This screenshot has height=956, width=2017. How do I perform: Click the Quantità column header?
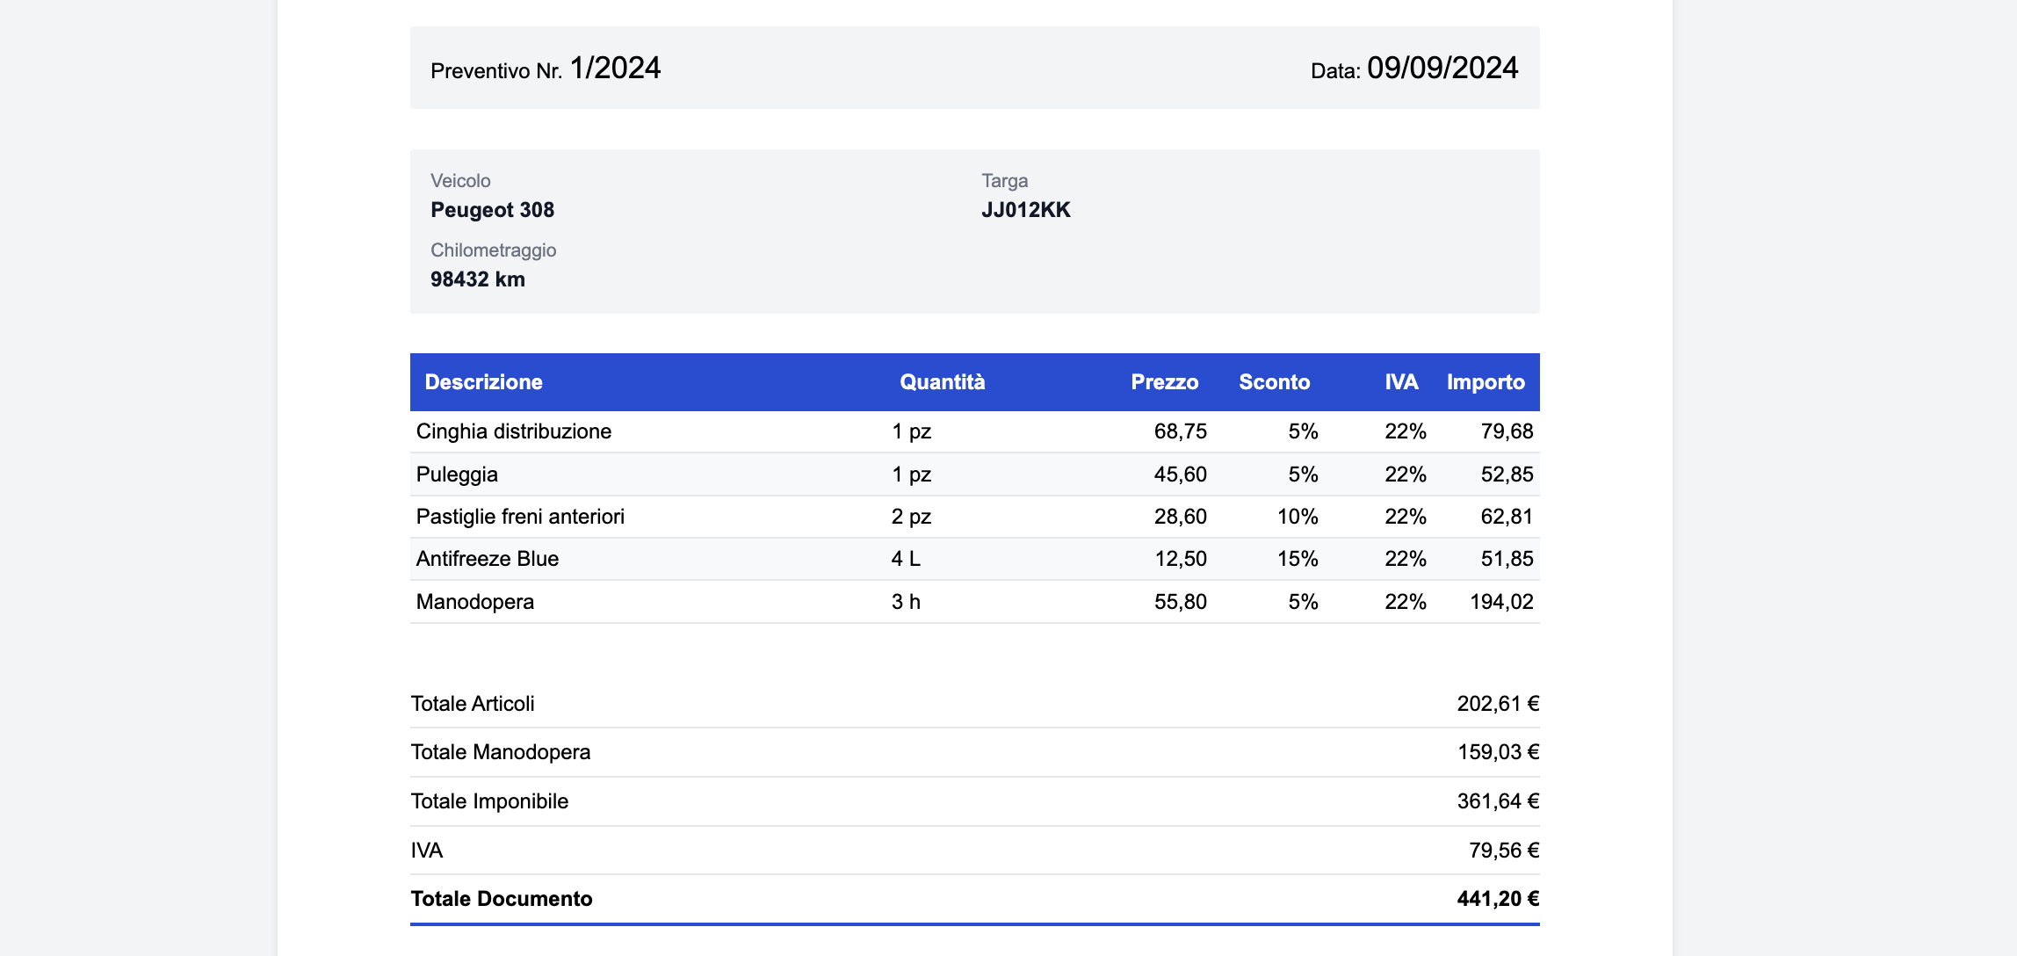point(942,382)
